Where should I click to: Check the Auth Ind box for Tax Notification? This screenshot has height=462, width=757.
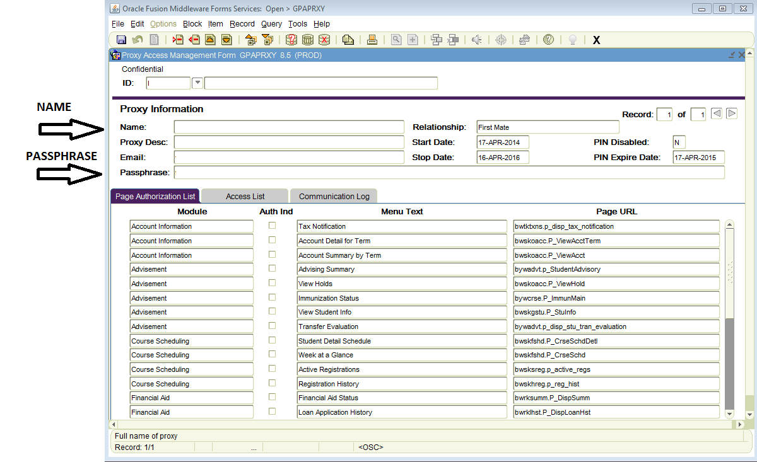tap(272, 226)
